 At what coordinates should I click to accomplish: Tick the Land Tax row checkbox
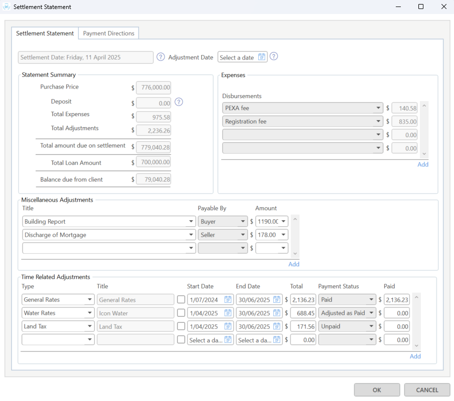[x=181, y=326]
